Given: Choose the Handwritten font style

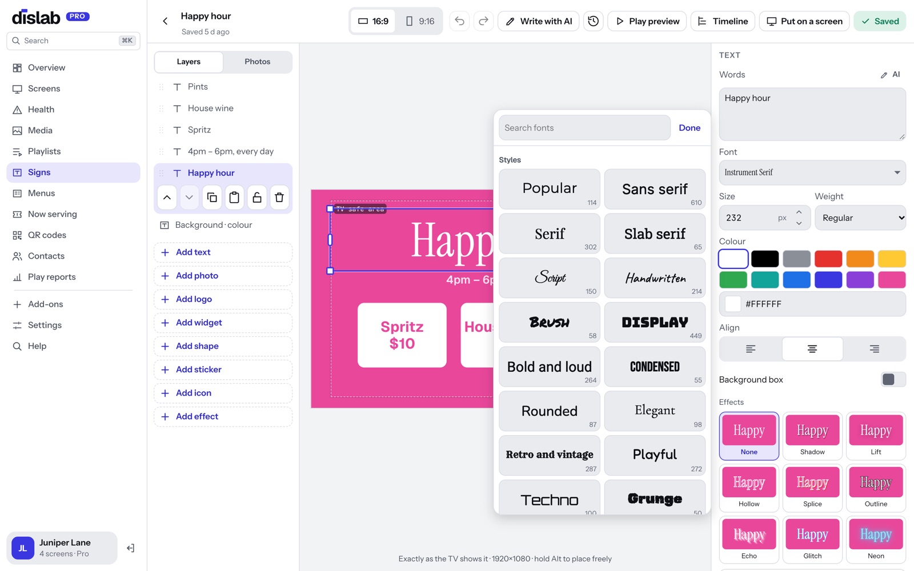Looking at the screenshot, I should pos(655,278).
